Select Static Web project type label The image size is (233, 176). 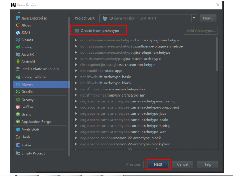[x=30, y=130]
